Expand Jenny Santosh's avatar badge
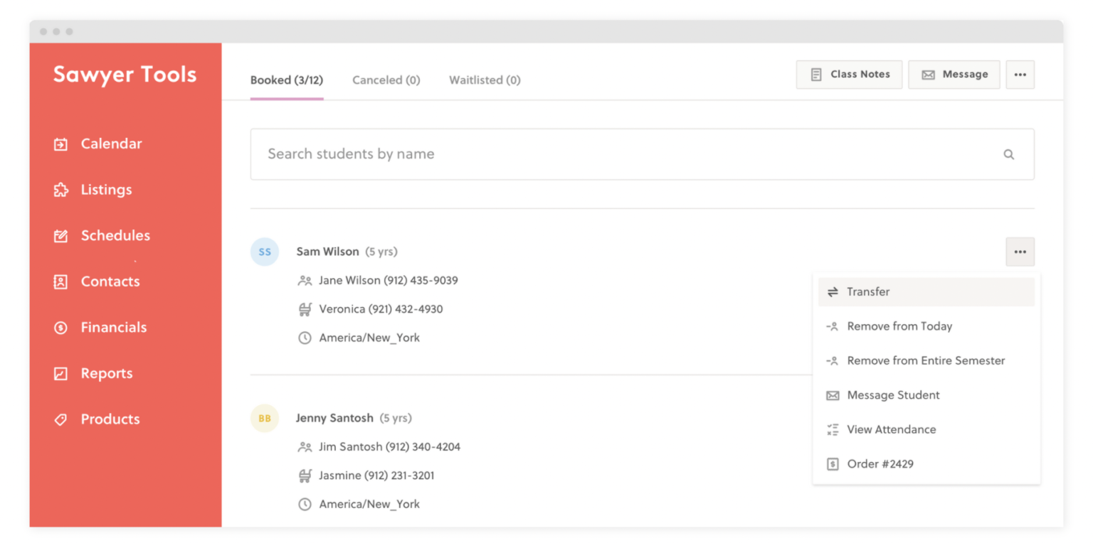Viewport: 1093px width, 543px height. coord(264,418)
